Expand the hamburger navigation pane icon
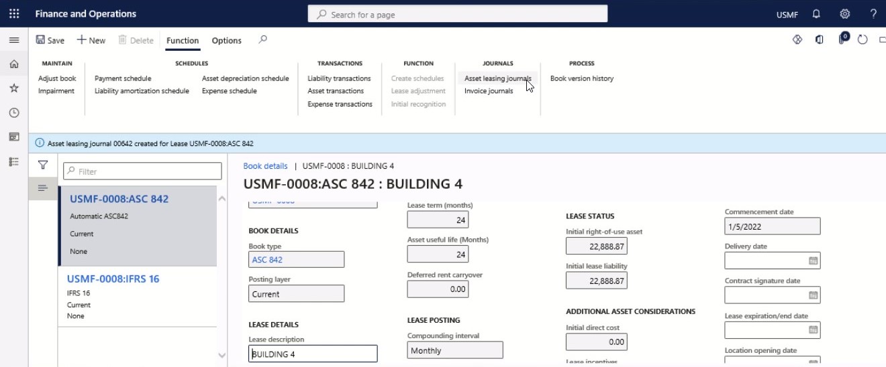Image resolution: width=886 pixels, height=367 pixels. click(x=14, y=40)
